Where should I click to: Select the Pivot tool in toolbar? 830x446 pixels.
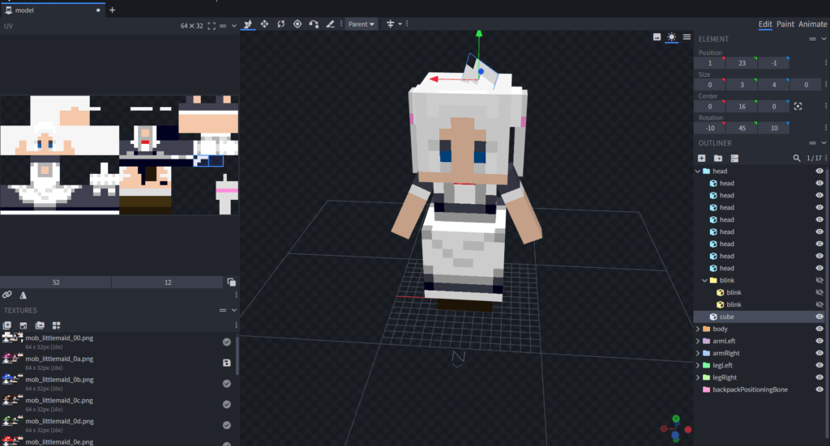click(x=297, y=24)
